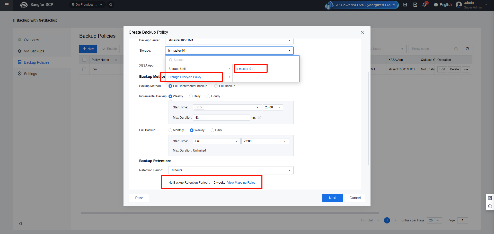Open the floating document panel icon
The height and width of the screenshot is (234, 494).
[490, 198]
